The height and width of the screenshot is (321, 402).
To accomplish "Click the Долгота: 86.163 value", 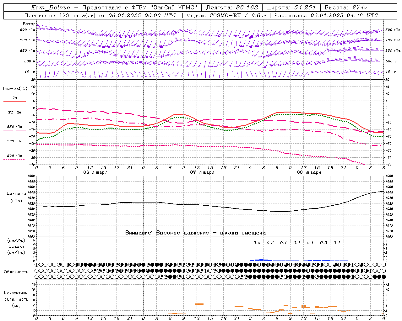I will (232, 8).
